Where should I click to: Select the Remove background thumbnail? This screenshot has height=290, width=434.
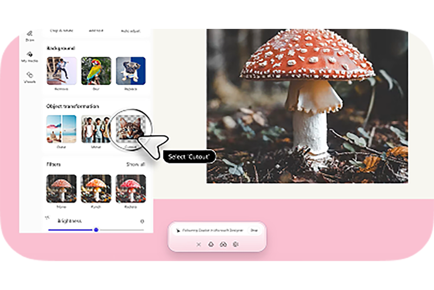point(62,71)
